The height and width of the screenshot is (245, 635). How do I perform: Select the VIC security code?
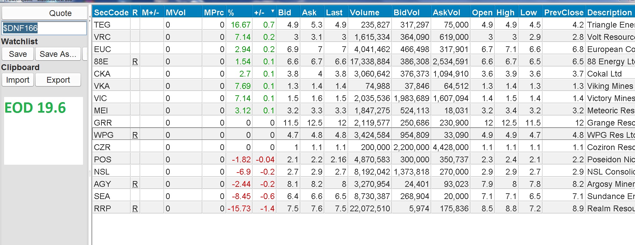[x=100, y=98]
